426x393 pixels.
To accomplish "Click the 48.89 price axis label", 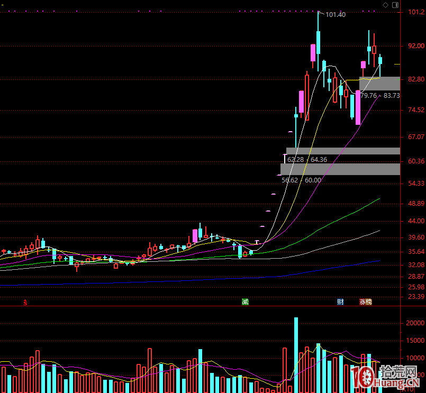I will [x=416, y=204].
